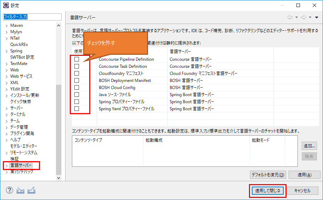
Task: Click the tree's vertical scrollbar thumb
Action: click(x=58, y=129)
